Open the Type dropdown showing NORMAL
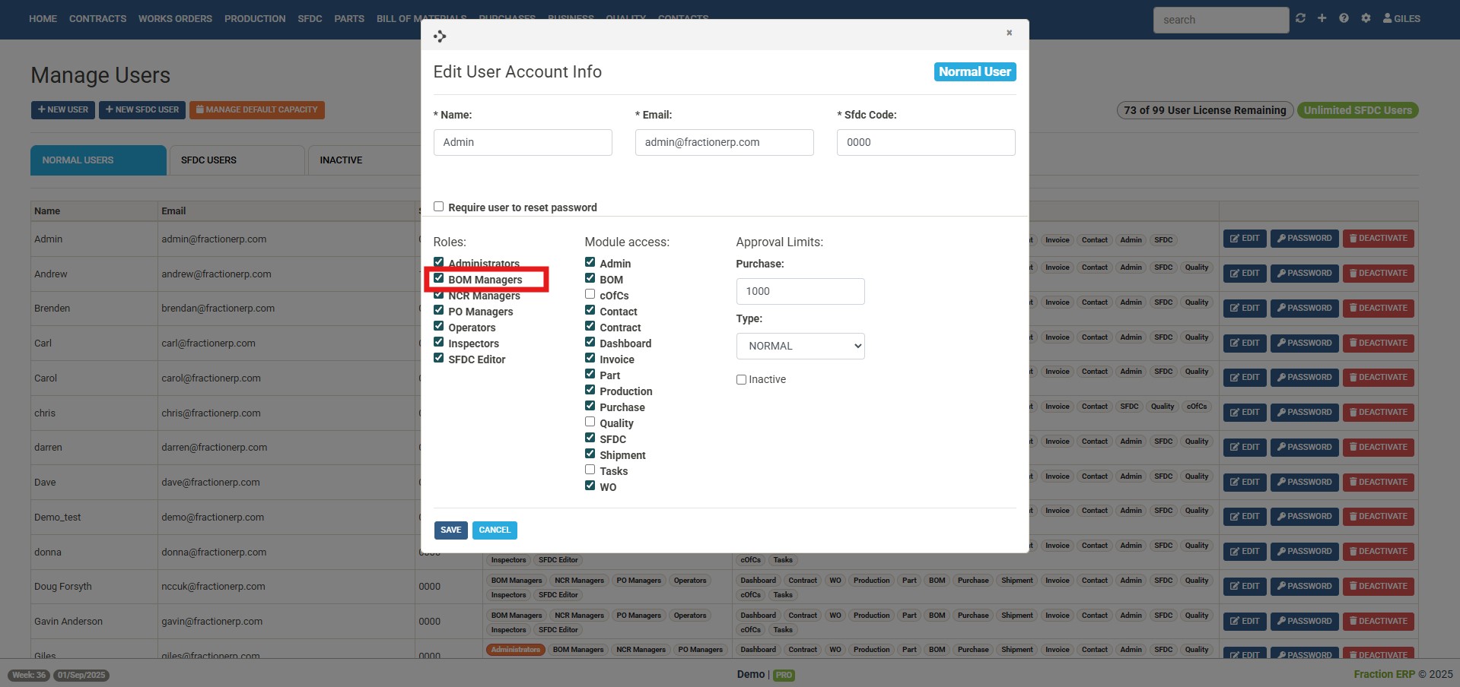Screen dimensions: 1460x687 [800, 346]
